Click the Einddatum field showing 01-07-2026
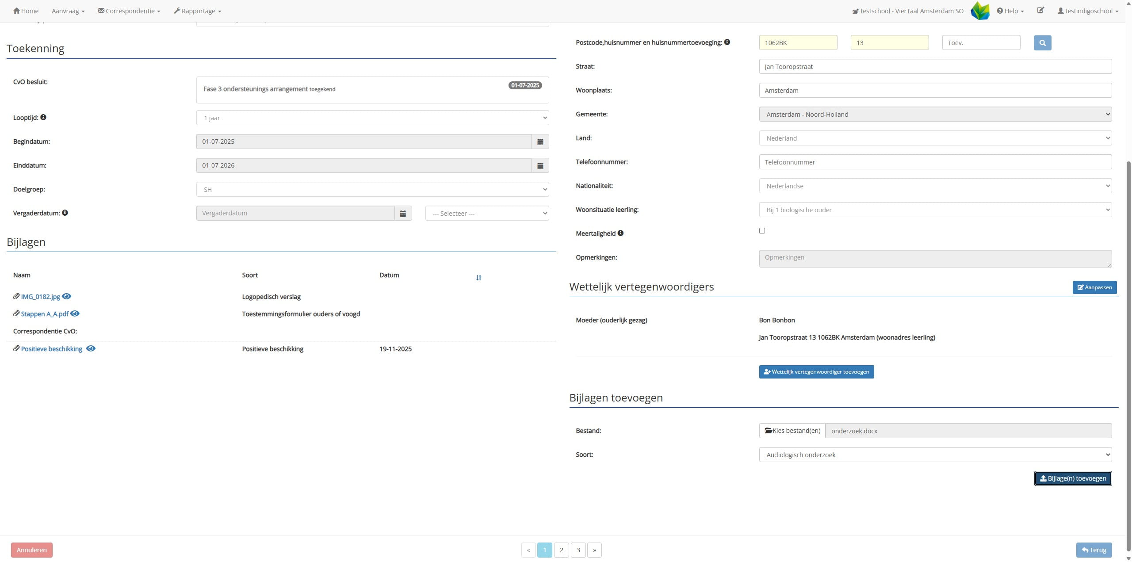This screenshot has height=562, width=1132. point(364,165)
